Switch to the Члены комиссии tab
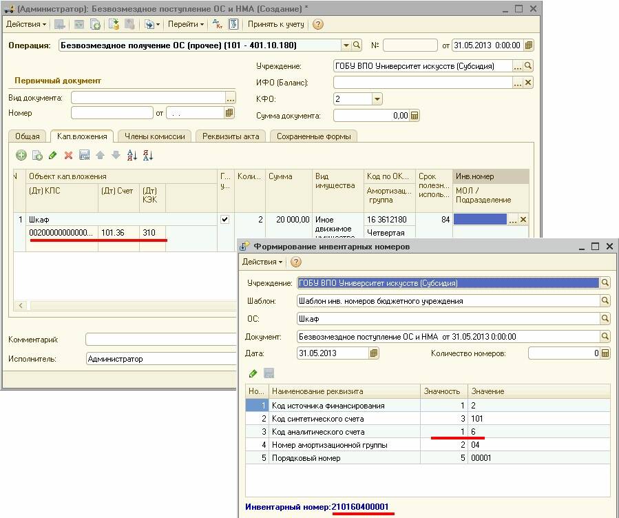The image size is (619, 518). point(155,136)
